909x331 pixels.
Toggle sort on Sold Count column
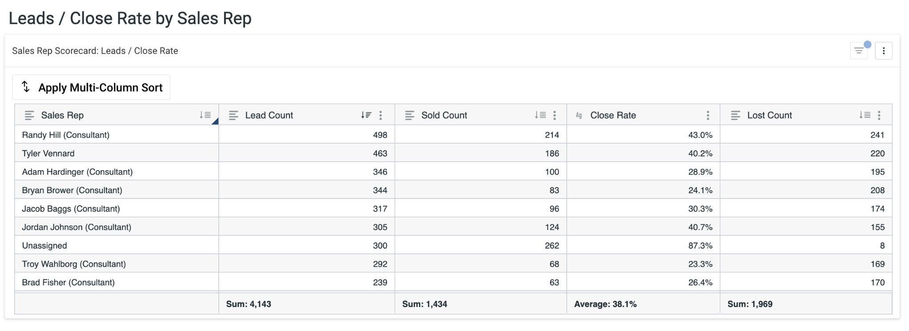(x=540, y=115)
